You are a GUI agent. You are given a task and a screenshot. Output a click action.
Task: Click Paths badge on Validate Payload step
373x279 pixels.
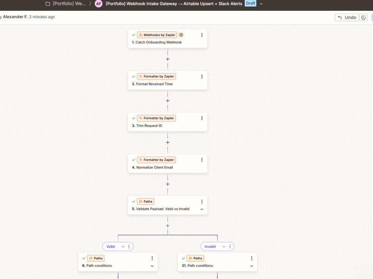click(x=145, y=201)
